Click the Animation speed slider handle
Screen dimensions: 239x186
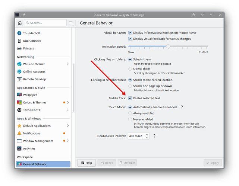click(168, 46)
